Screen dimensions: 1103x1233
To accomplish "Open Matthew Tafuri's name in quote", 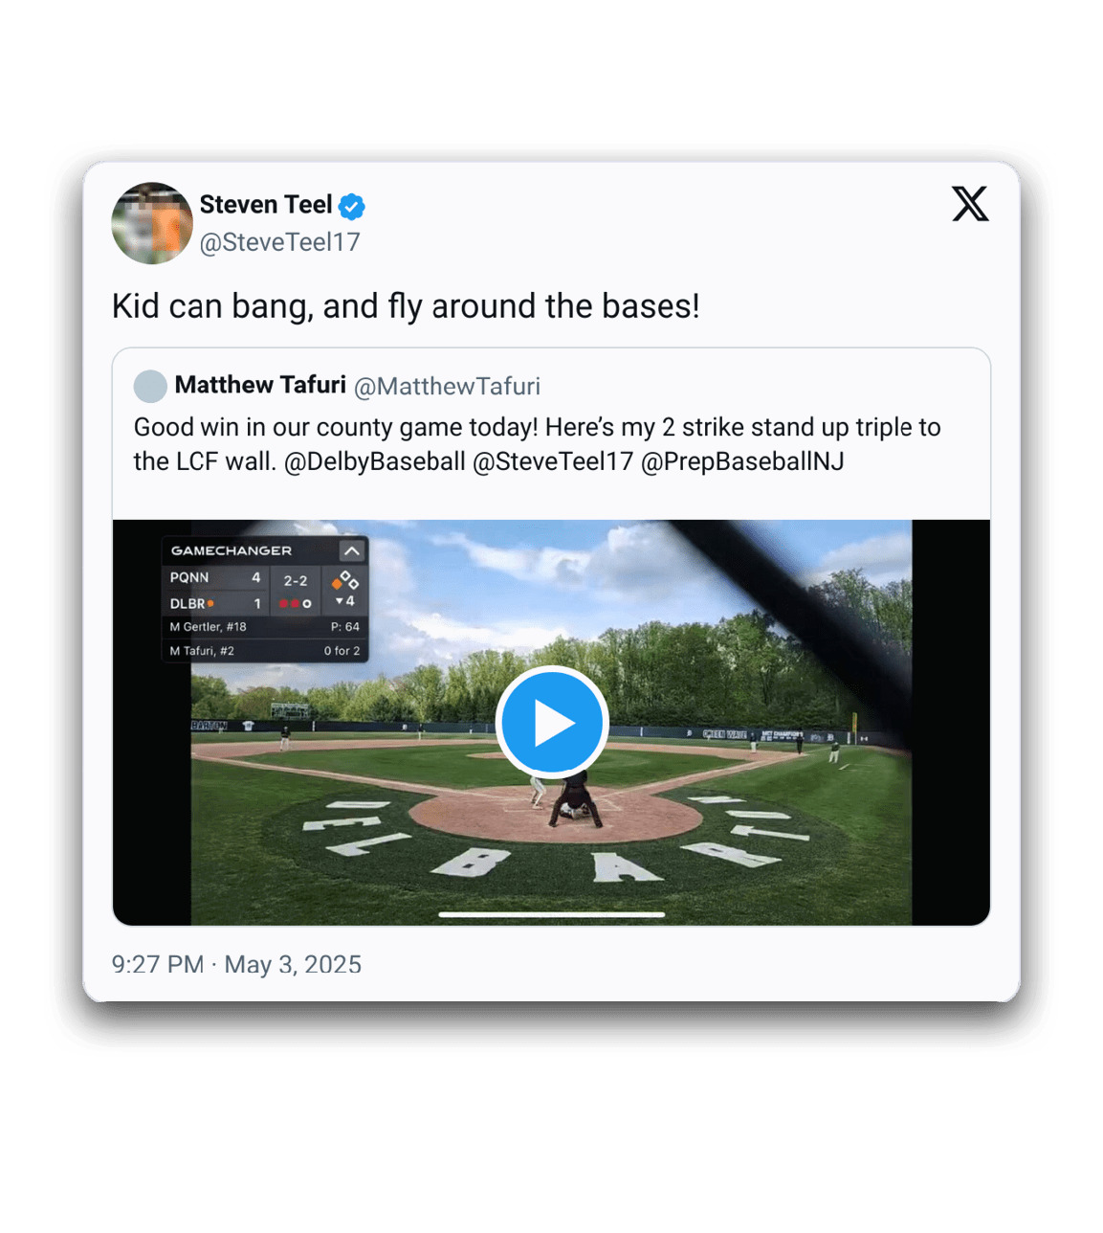I will (x=260, y=385).
